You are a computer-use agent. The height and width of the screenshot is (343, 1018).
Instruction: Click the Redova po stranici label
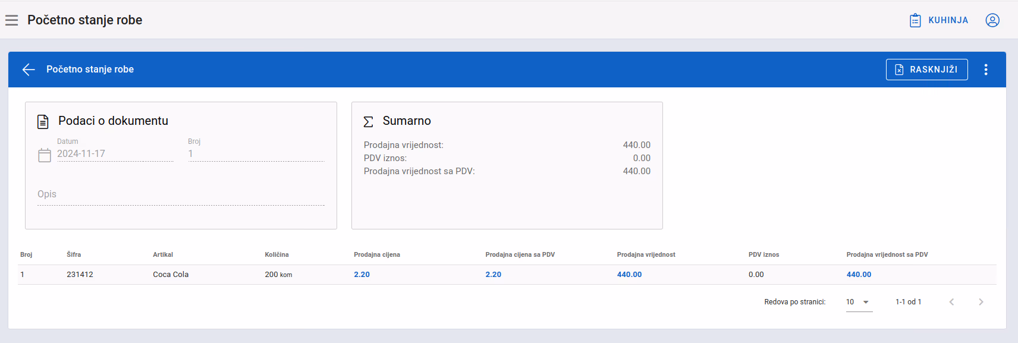(794, 302)
